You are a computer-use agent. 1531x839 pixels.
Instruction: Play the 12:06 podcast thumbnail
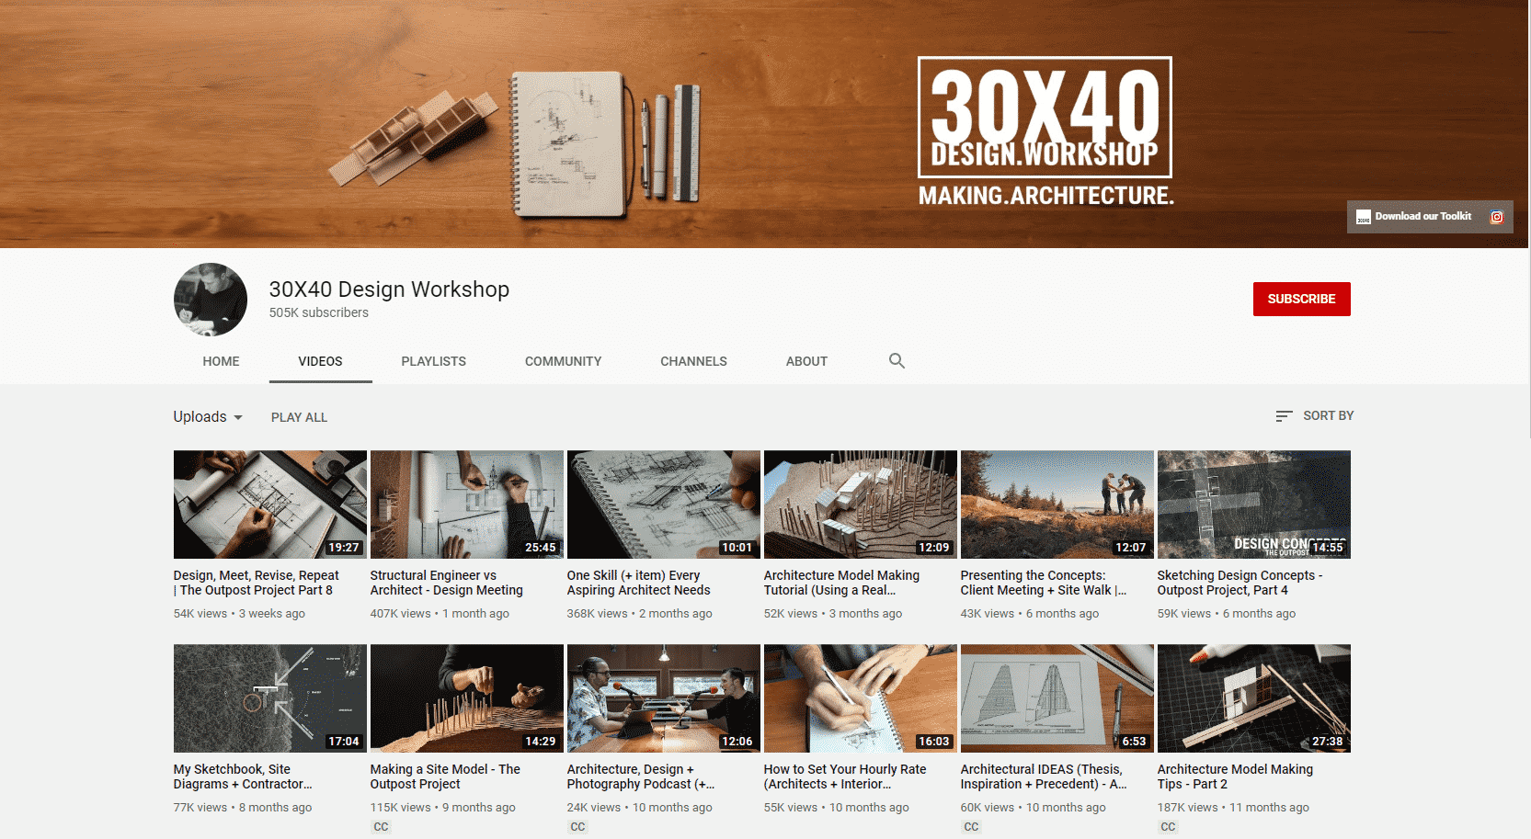[x=664, y=698]
